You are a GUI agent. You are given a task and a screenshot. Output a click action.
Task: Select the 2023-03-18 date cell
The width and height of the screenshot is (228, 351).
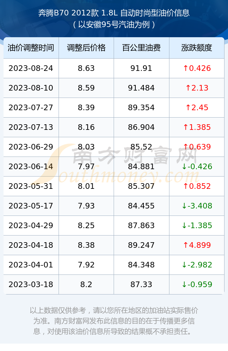tap(31, 285)
